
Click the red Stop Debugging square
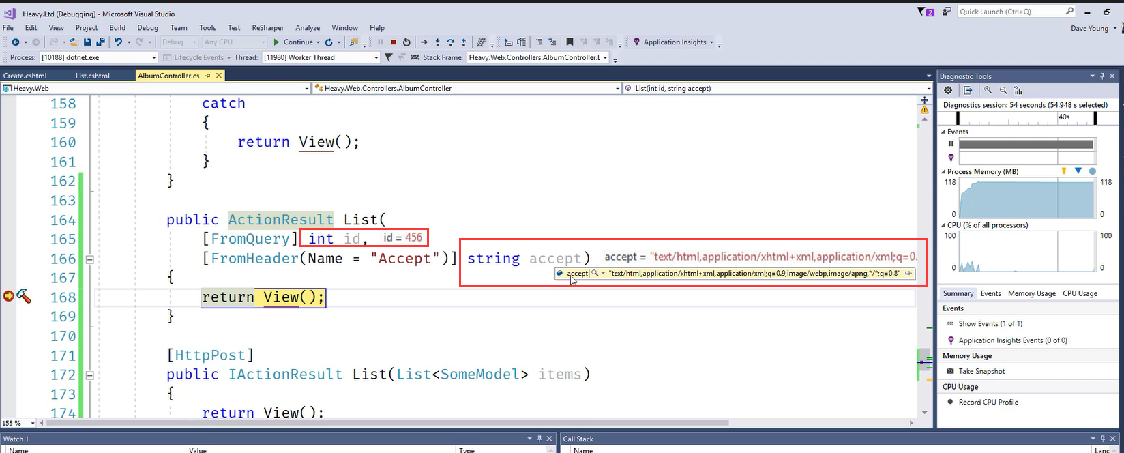(394, 42)
